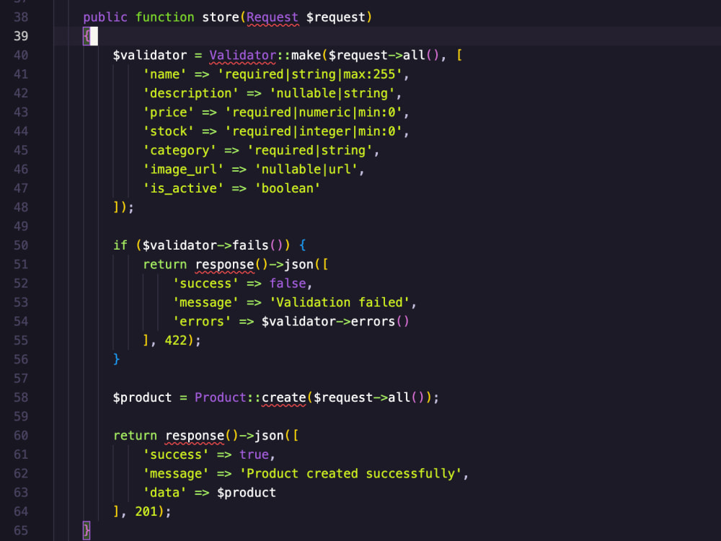Click the 'fails' method call
Screen dimensions: 721x541
pos(250,245)
